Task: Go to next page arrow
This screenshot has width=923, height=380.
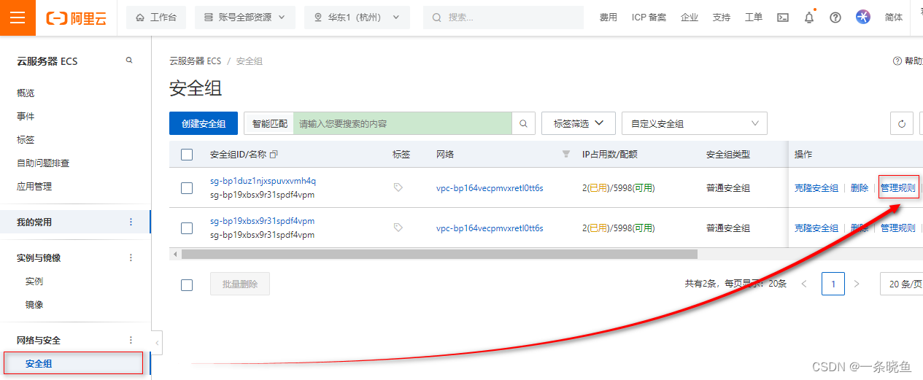Action: (857, 283)
